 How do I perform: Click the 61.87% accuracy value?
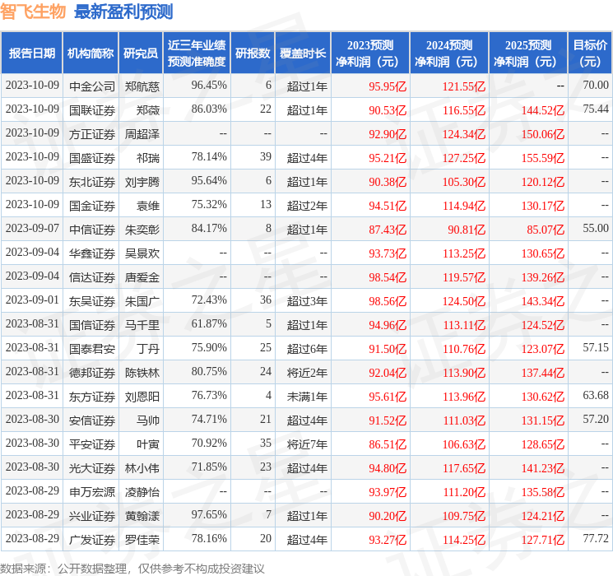[x=209, y=323]
